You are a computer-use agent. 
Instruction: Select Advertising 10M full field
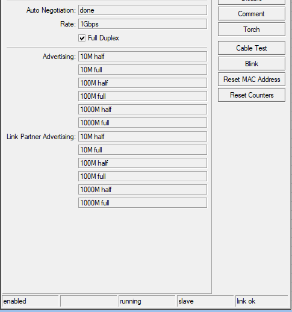pos(143,70)
